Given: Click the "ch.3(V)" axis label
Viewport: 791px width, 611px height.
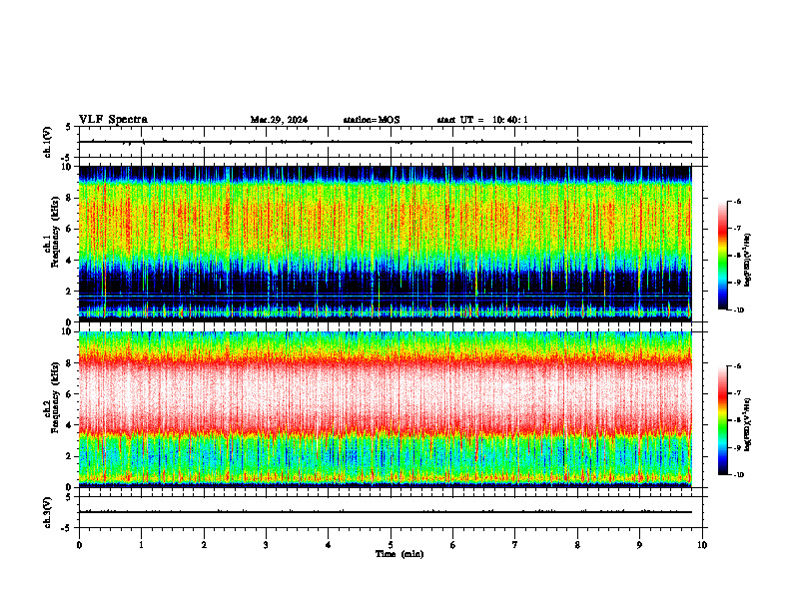Looking at the screenshot, I should click(48, 513).
